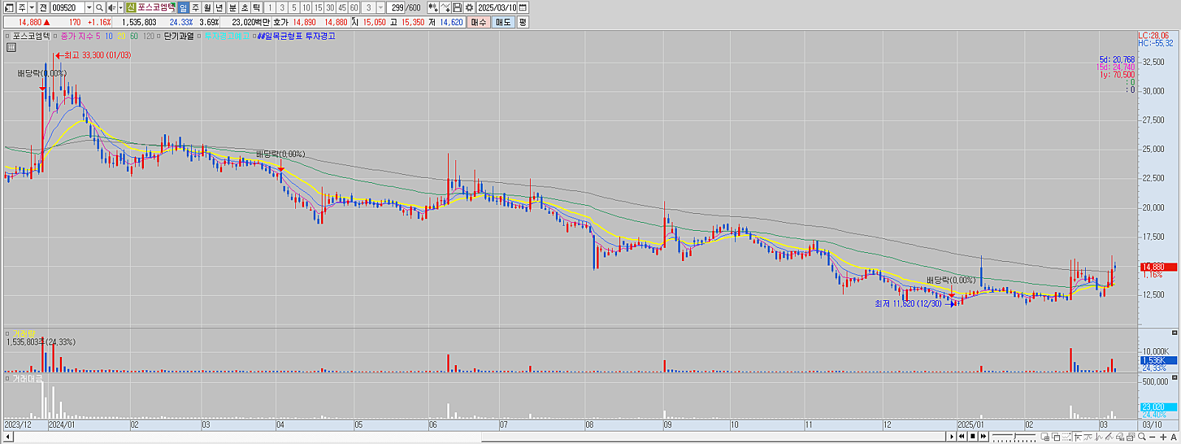Switch to 분 minute chart

[233, 7]
